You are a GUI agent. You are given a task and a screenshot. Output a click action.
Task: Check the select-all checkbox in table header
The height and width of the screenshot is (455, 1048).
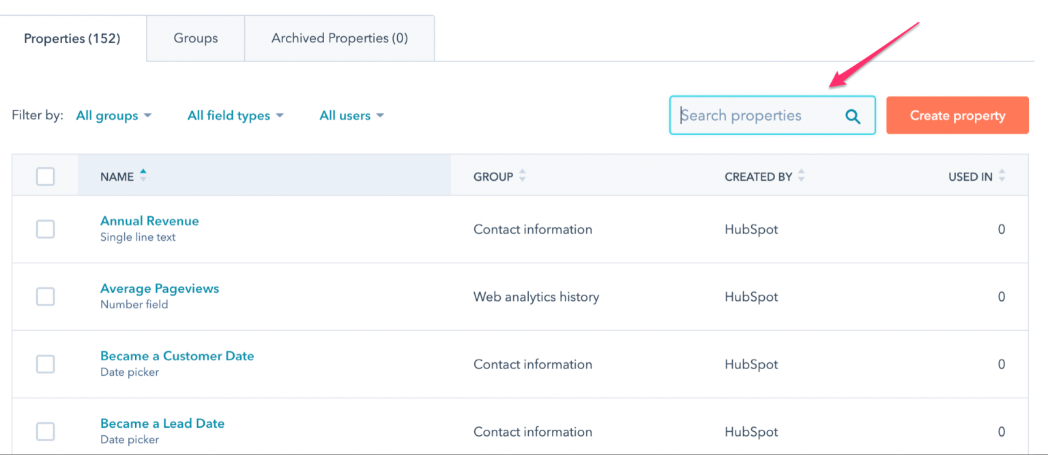tap(45, 176)
